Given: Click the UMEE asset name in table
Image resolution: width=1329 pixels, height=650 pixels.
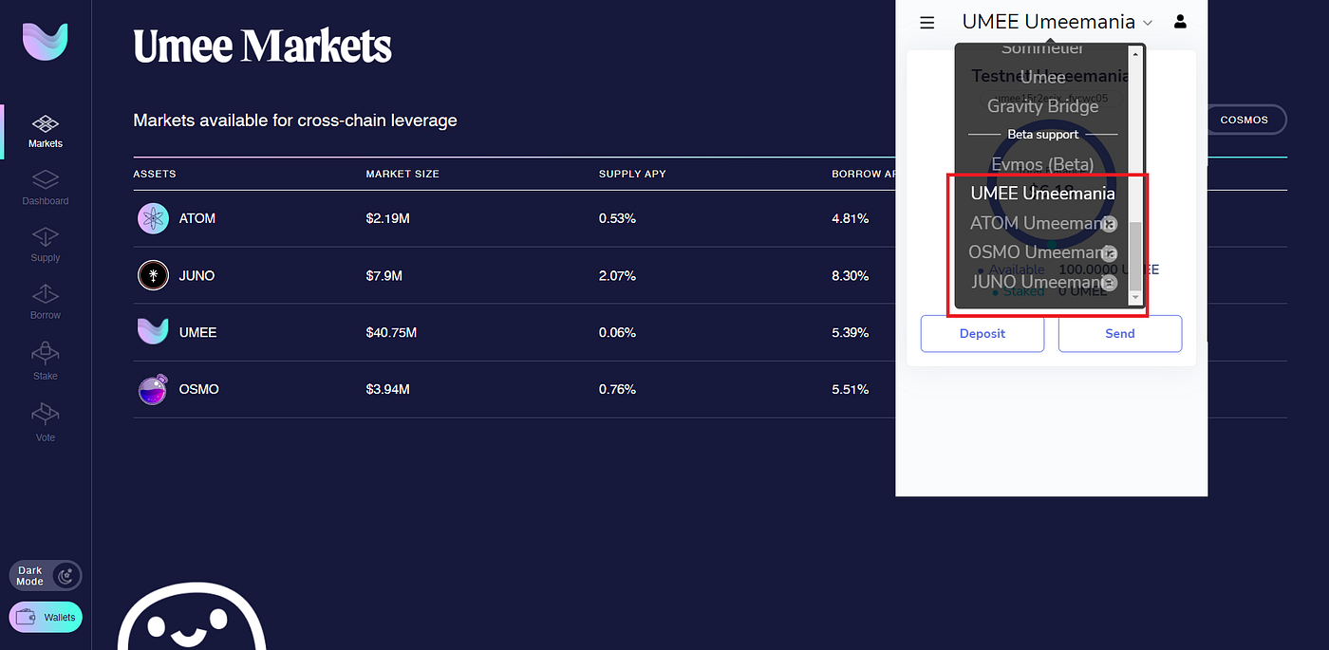Looking at the screenshot, I should point(197,332).
